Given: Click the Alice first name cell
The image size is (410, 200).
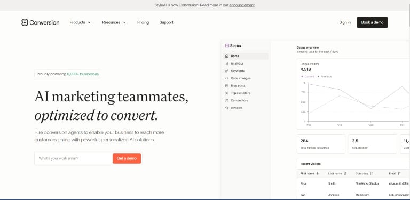Looking at the screenshot, I should (x=303, y=183).
